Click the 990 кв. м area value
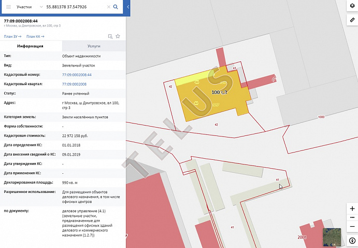This screenshot has height=248, width=358. pos(69,183)
